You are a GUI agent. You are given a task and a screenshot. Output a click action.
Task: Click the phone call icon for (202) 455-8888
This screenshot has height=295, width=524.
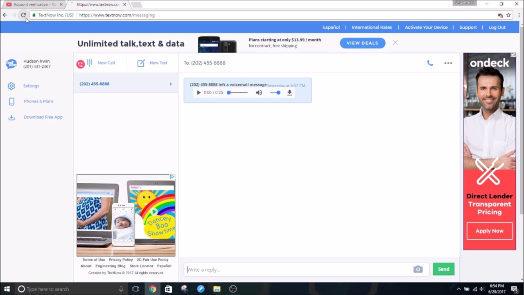[430, 63]
